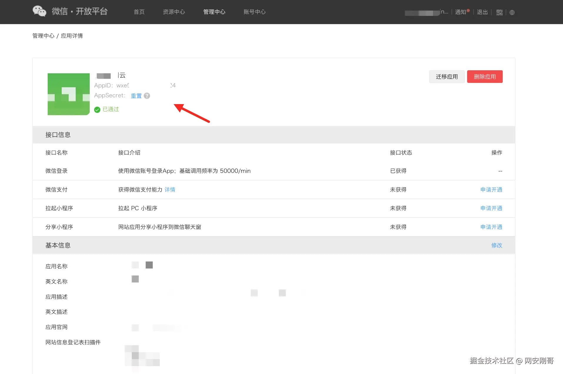Select the 管理中心 nav item

[214, 12]
